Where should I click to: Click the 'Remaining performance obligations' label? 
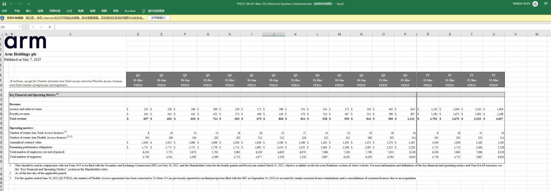(32, 147)
